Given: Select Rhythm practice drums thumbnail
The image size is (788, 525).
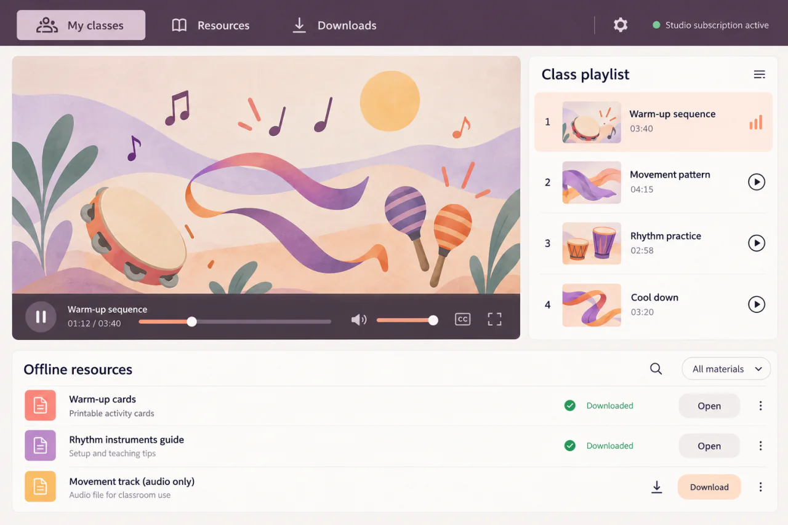Looking at the screenshot, I should [592, 243].
